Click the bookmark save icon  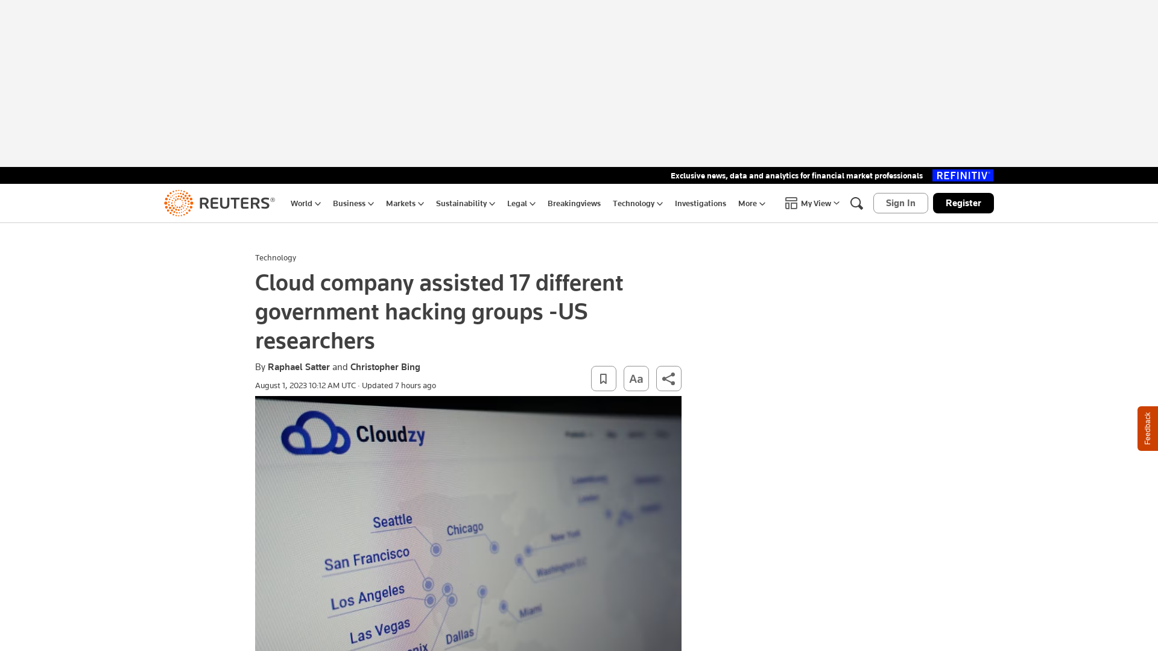pos(603,379)
